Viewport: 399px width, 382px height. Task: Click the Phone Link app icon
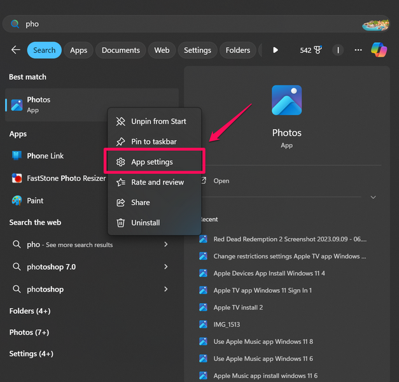17,156
